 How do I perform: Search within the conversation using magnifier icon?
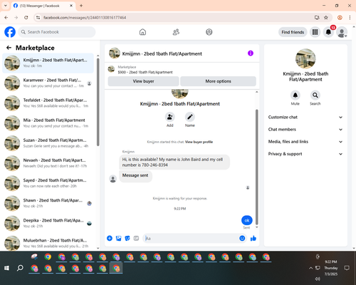pos(315,95)
